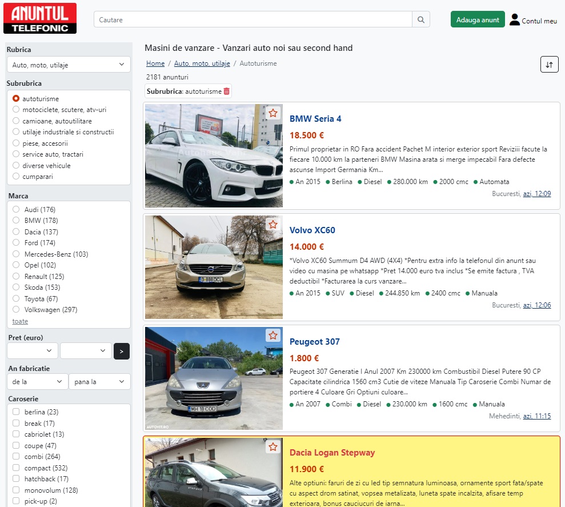Image resolution: width=565 pixels, height=507 pixels.
Task: Favorite the Peugeot 307 listing star
Action: tap(273, 336)
